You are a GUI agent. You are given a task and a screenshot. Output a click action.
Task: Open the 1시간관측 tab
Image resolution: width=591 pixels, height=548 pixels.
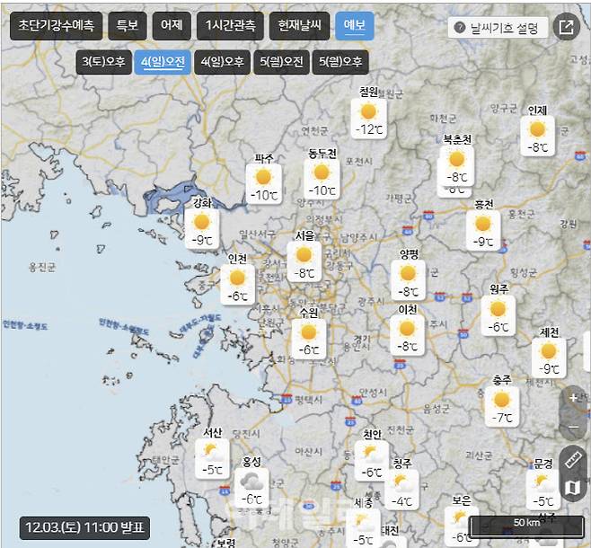(230, 26)
